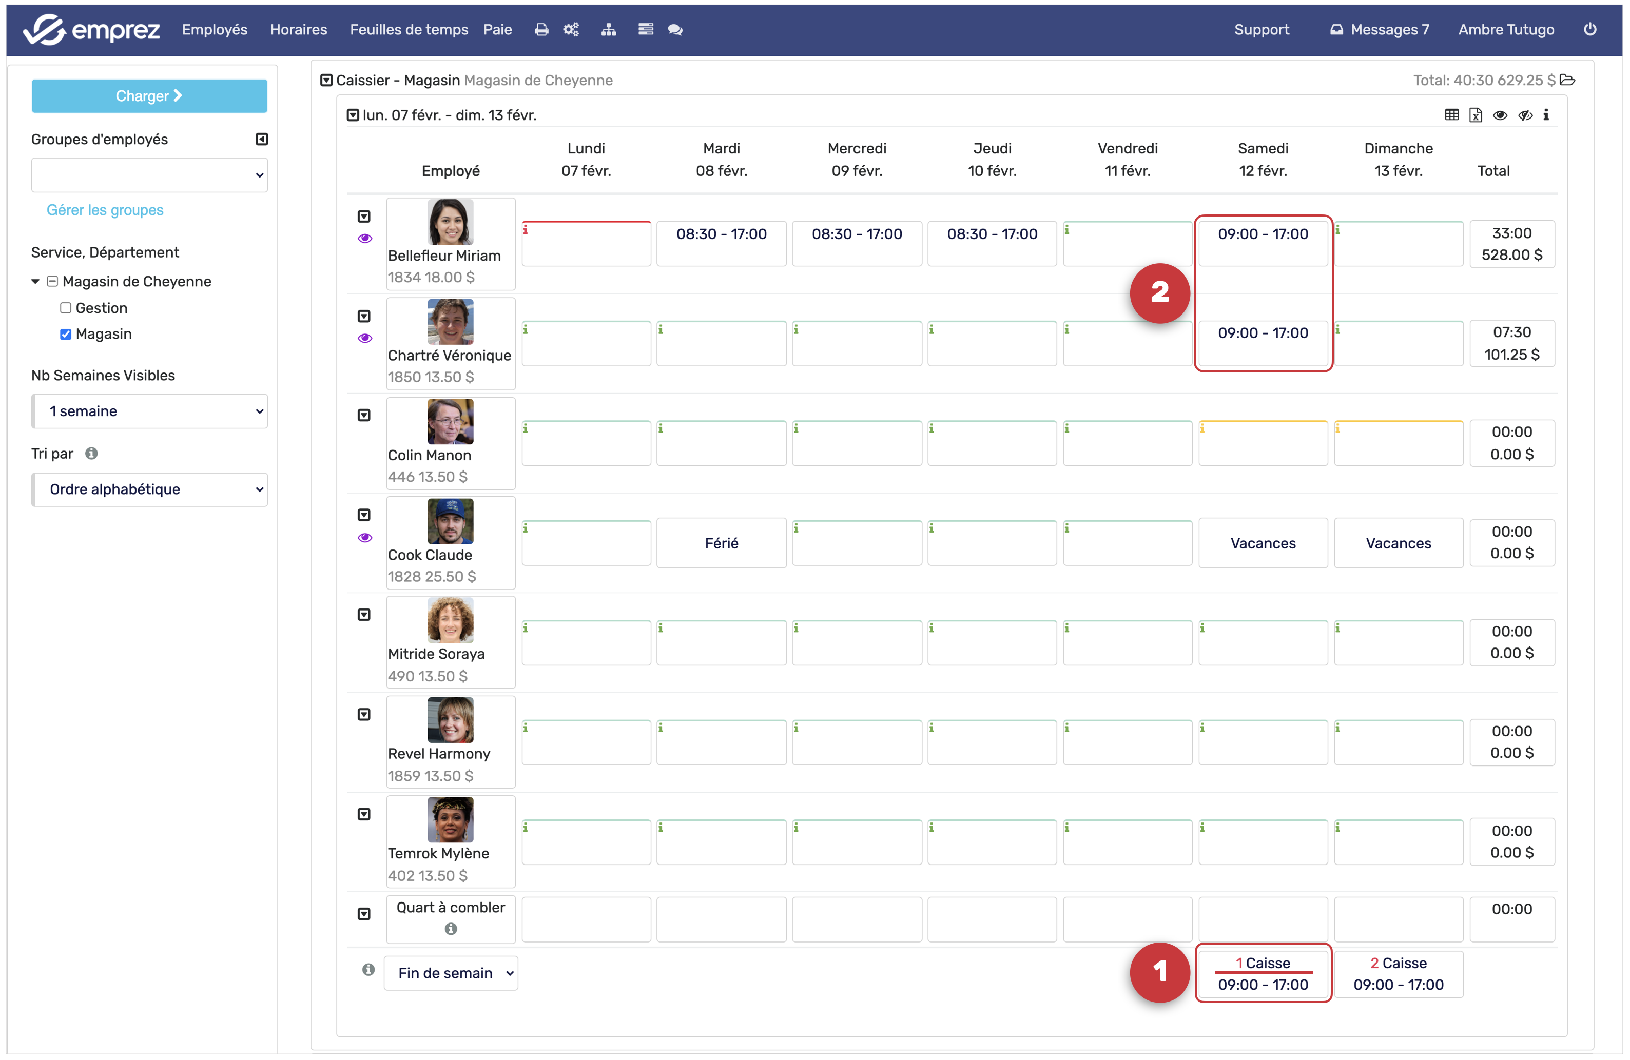Open the Nb Semaines Visibles dropdown
This screenshot has width=1630, height=1060.
pos(149,411)
